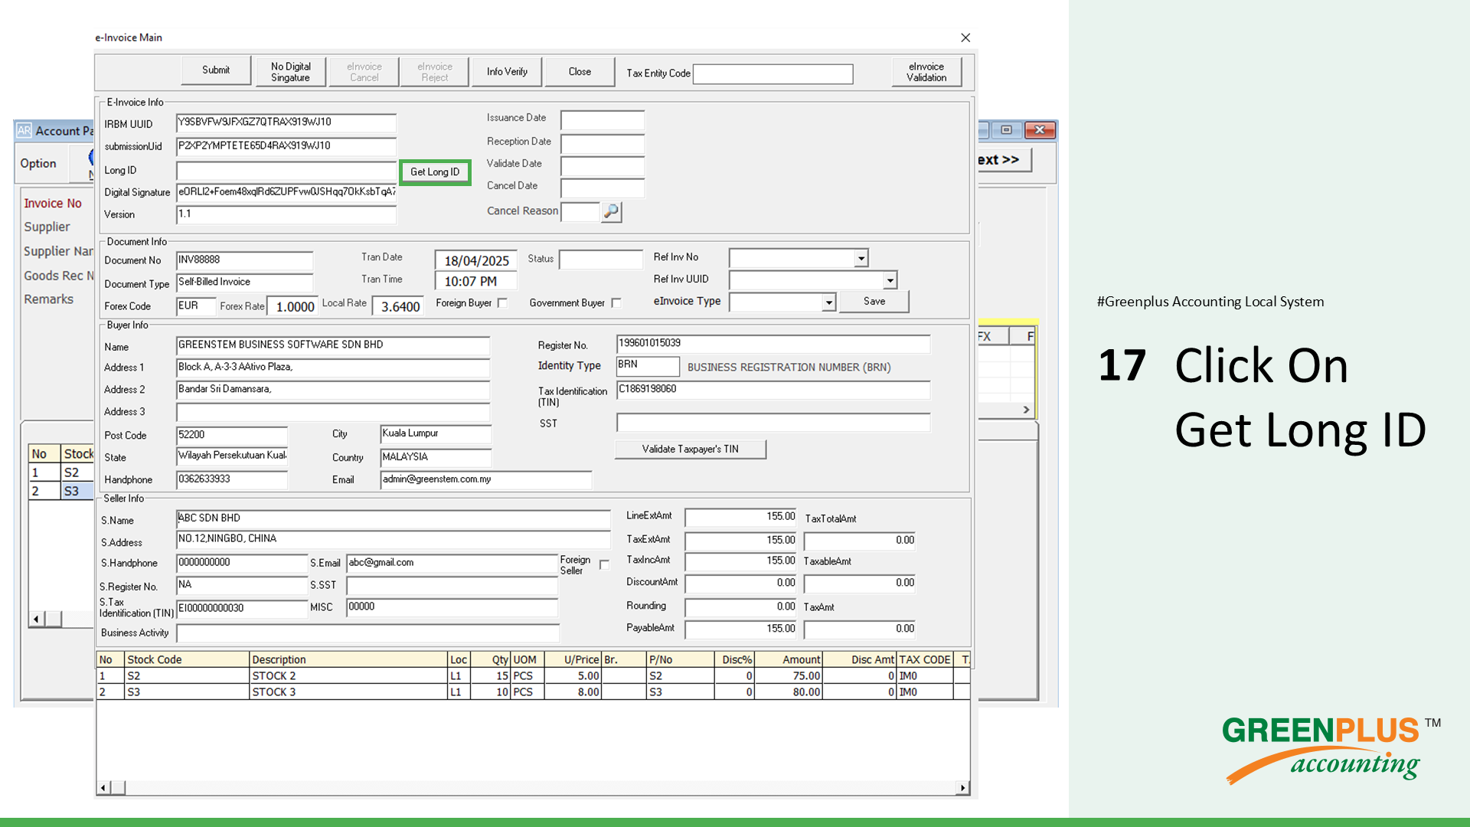
Task: Click the item grid scroll right arrow
Action: (x=962, y=788)
